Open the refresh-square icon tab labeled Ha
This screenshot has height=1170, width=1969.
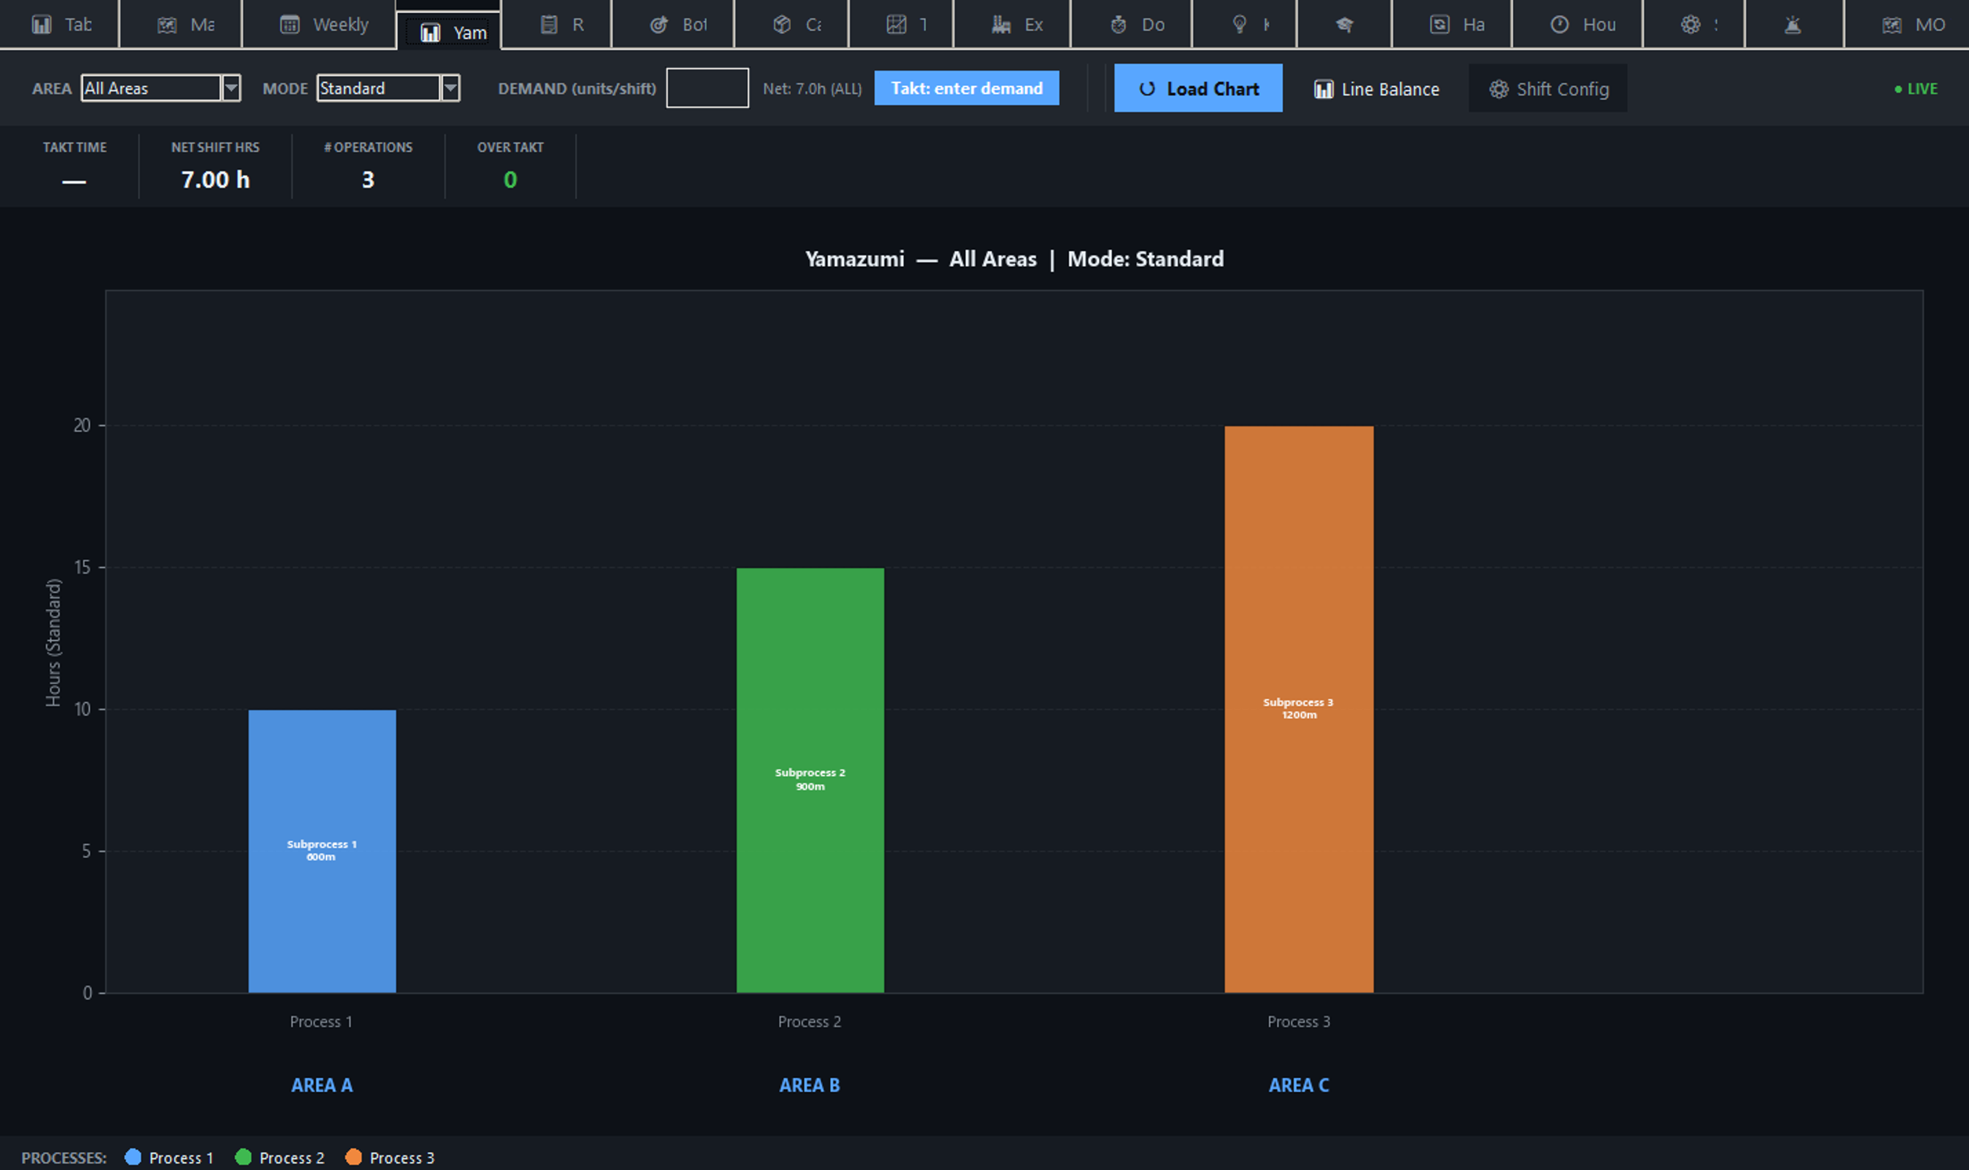pos(1452,24)
